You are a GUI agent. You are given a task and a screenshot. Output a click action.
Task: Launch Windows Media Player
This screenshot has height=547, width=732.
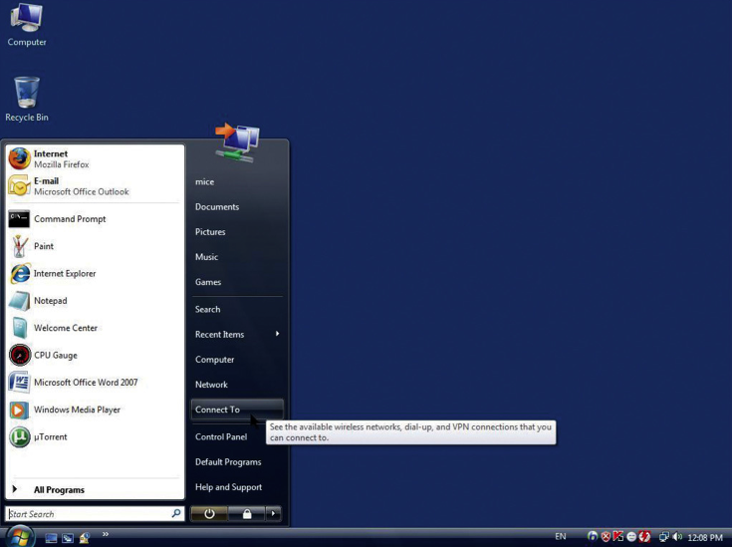(96, 410)
